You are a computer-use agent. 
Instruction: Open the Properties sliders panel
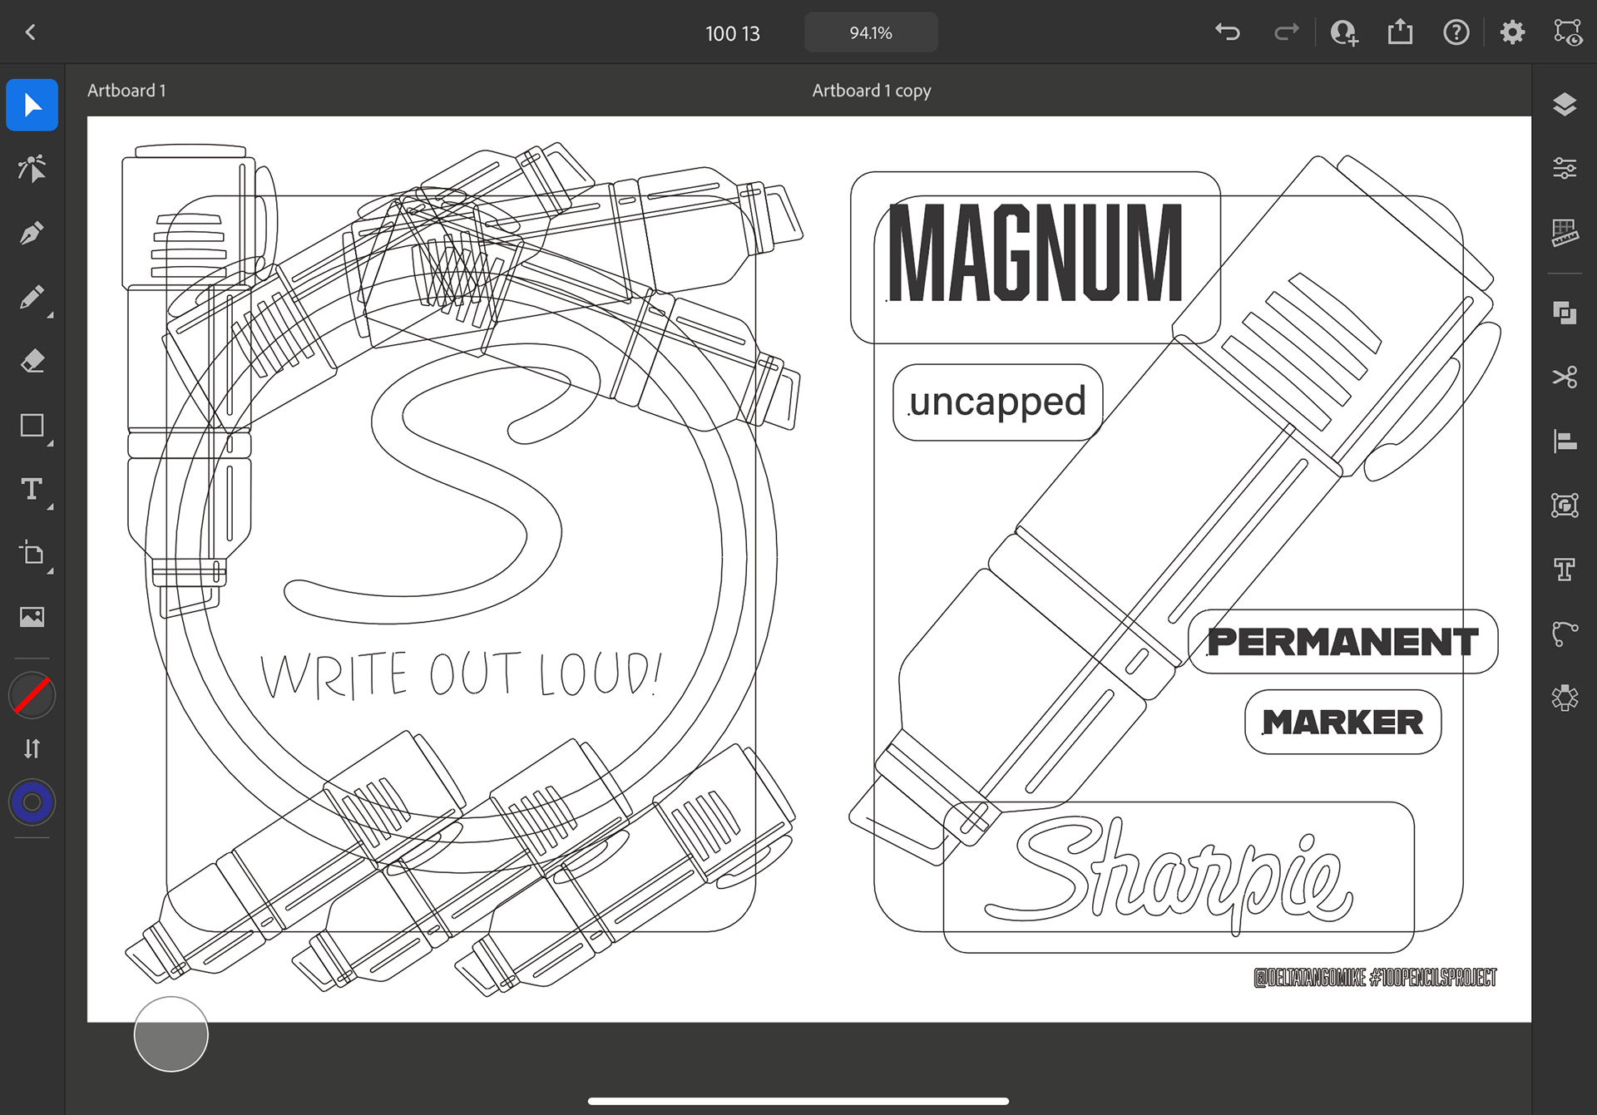pos(1565,169)
